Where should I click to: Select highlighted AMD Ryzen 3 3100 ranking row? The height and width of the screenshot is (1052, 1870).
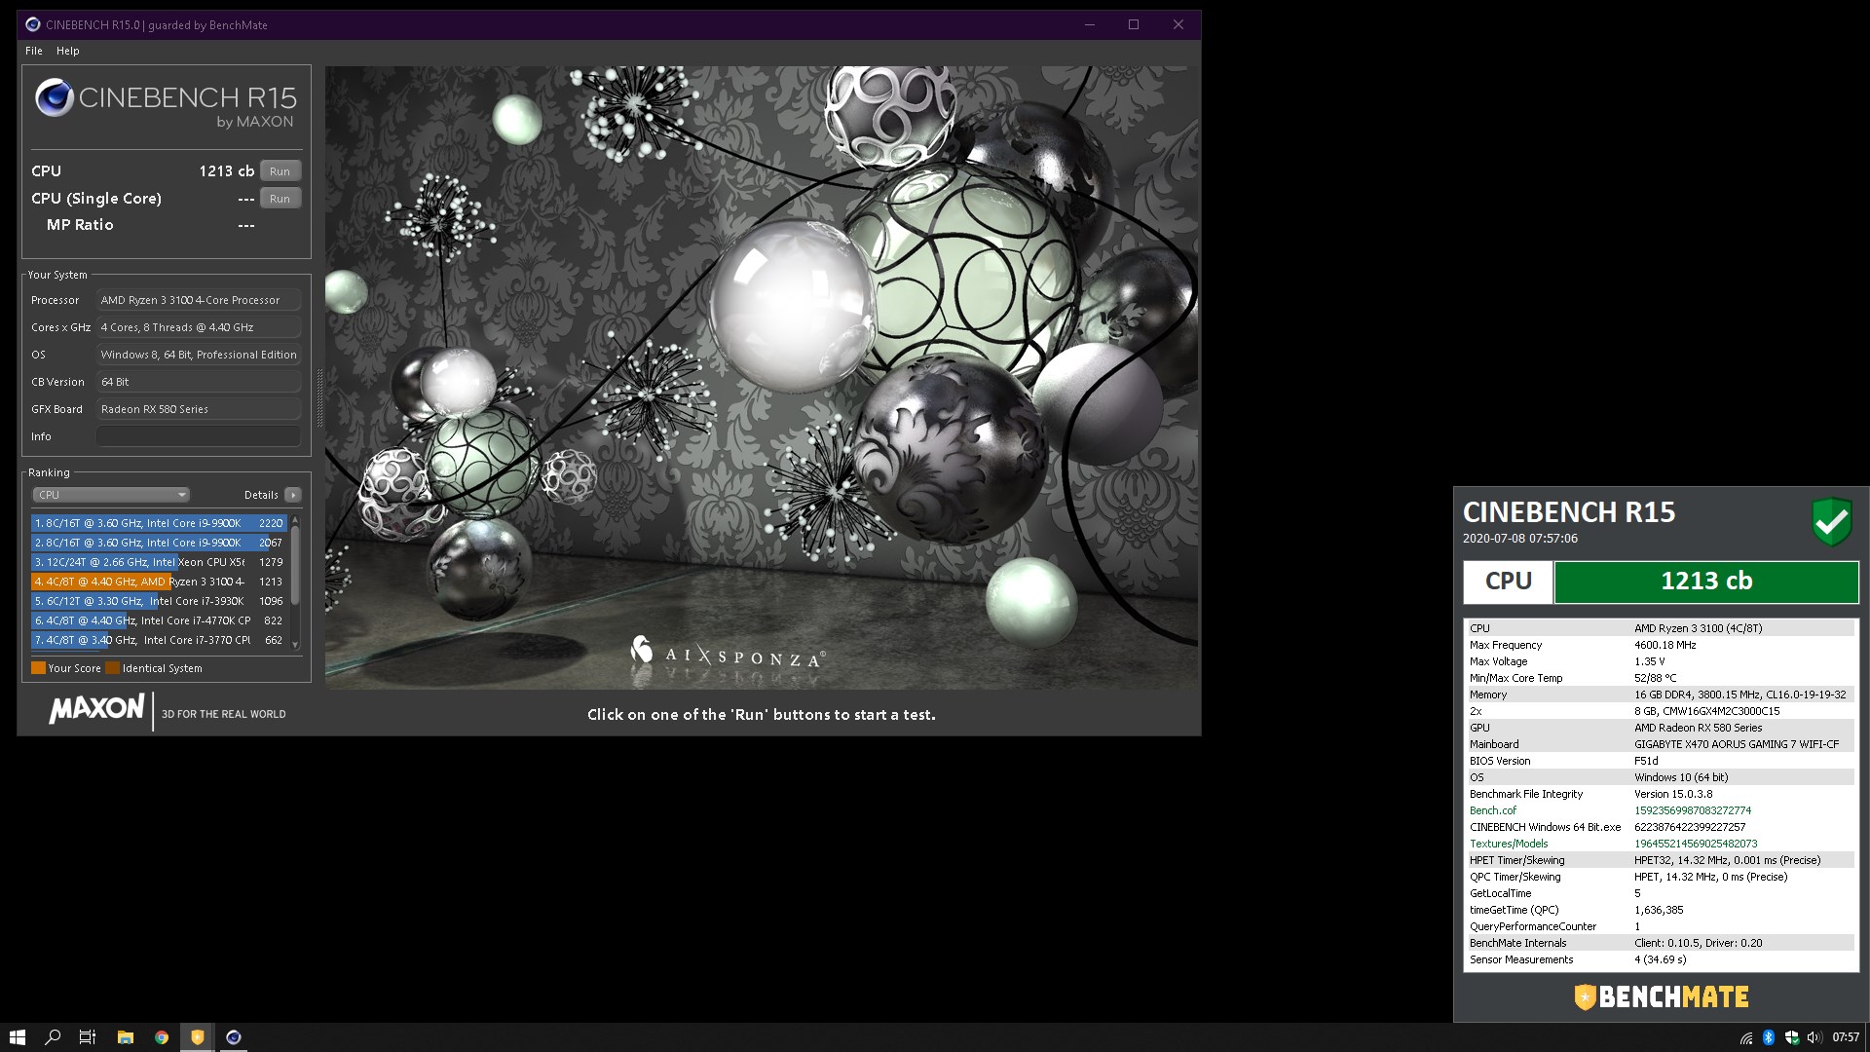click(x=159, y=582)
